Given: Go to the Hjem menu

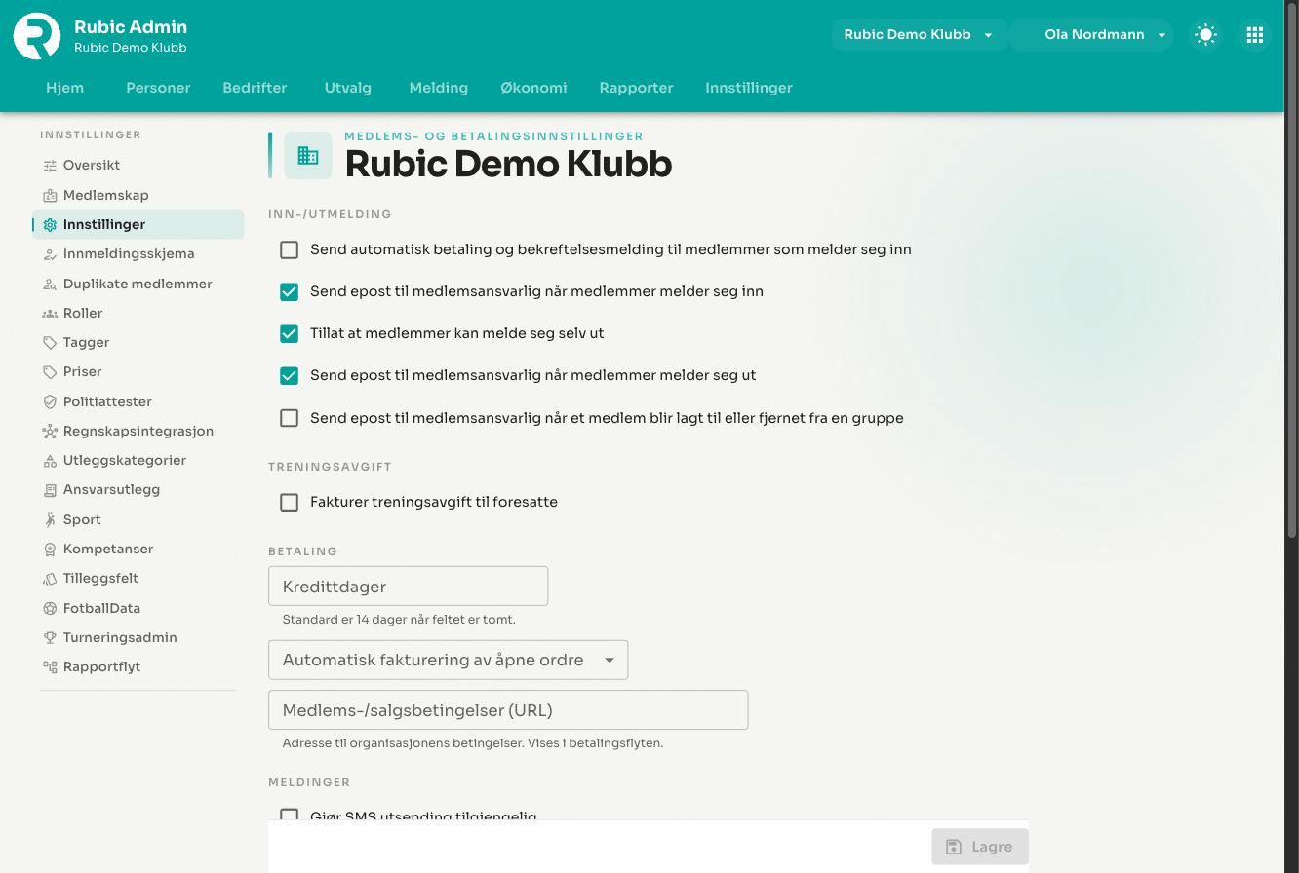Looking at the screenshot, I should pos(65,88).
